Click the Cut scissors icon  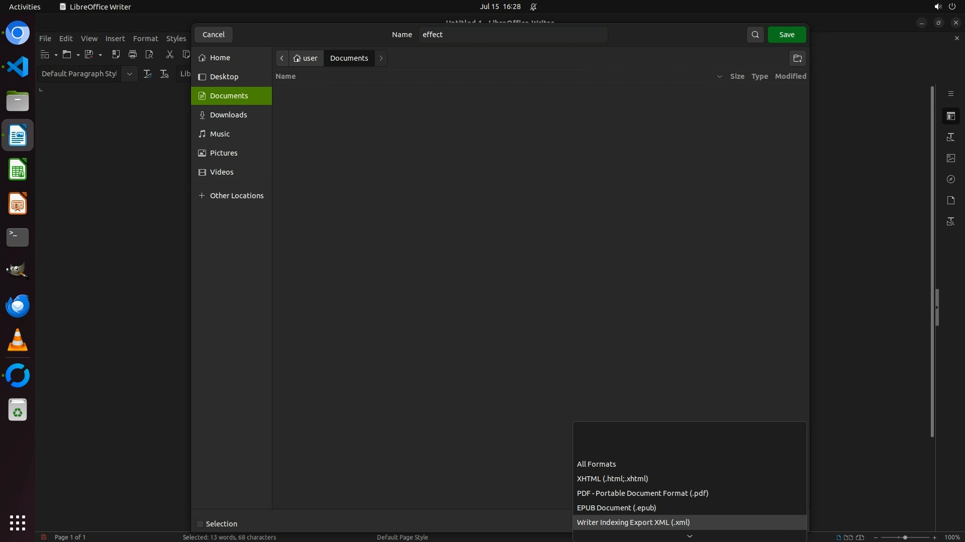click(x=169, y=54)
